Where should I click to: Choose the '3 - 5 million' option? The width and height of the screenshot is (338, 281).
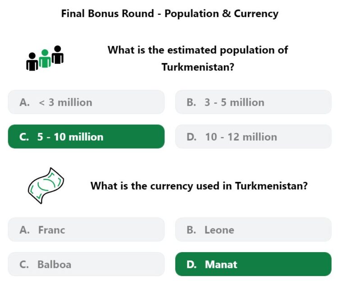point(253,102)
